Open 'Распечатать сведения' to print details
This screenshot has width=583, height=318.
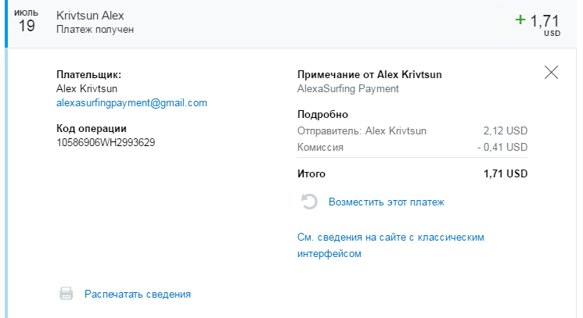pos(138,294)
